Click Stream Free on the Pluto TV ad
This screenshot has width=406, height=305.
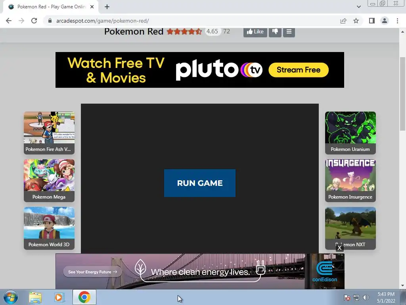tap(299, 70)
